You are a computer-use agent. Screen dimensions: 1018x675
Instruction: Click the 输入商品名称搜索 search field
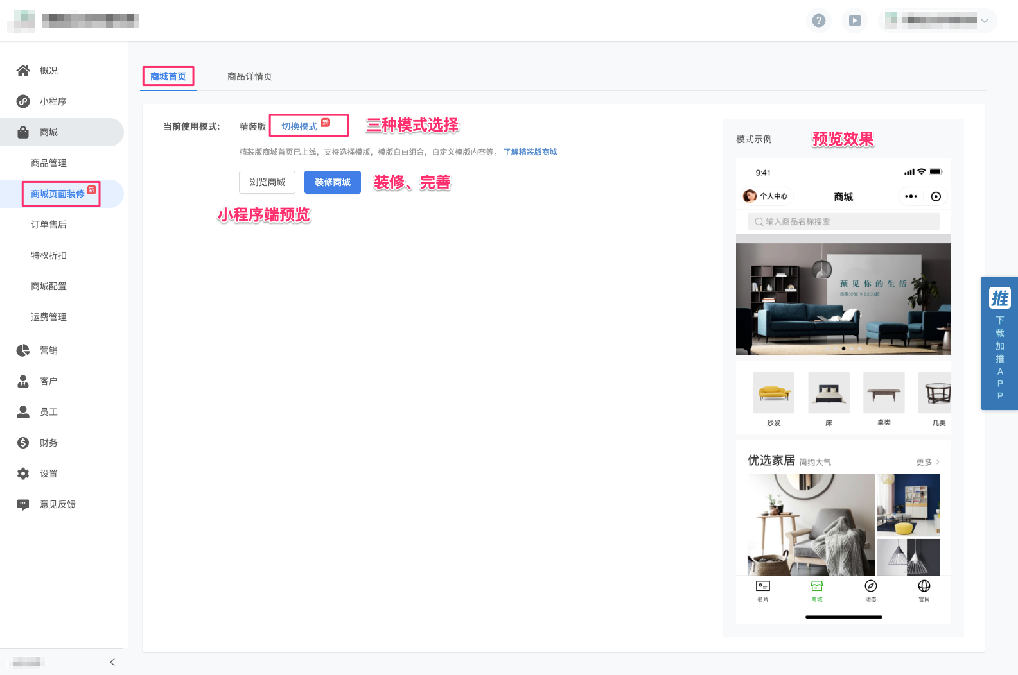(x=843, y=221)
